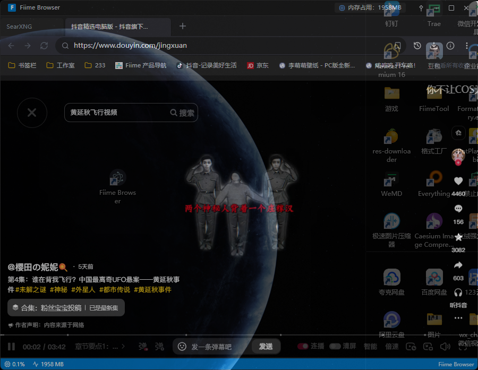
Task: Open the 倍速 playback speed dropdown
Action: 392,346
